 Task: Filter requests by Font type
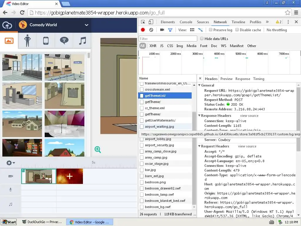click(x=204, y=46)
